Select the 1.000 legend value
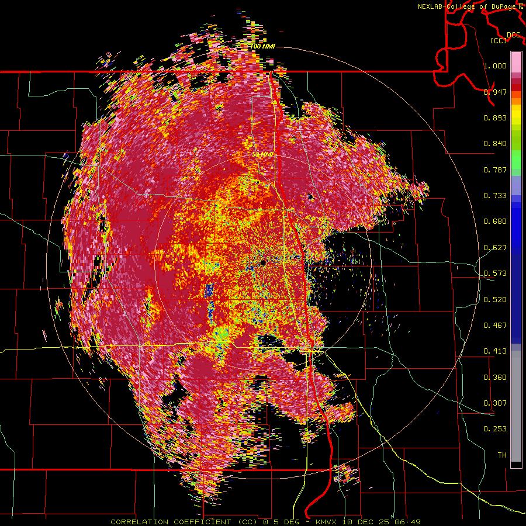Screen dimensions: 526x526 click(495, 65)
